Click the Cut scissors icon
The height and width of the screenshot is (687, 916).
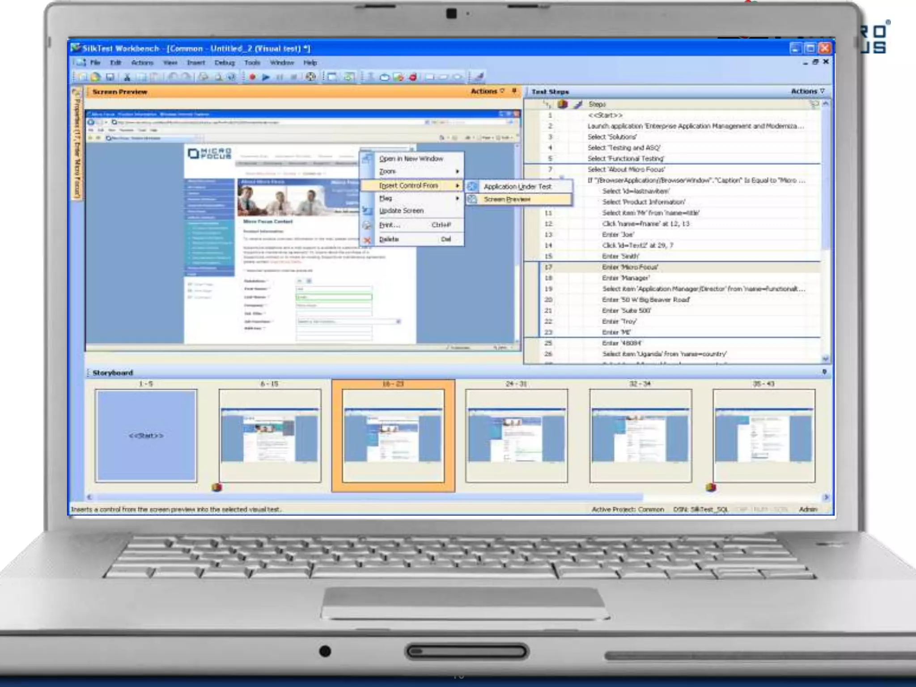(127, 77)
